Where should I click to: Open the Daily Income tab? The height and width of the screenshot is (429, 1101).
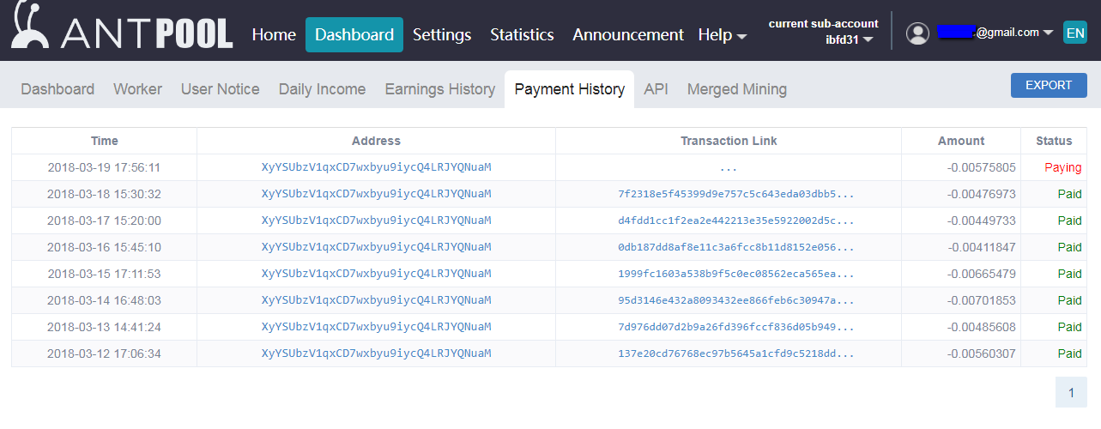322,89
